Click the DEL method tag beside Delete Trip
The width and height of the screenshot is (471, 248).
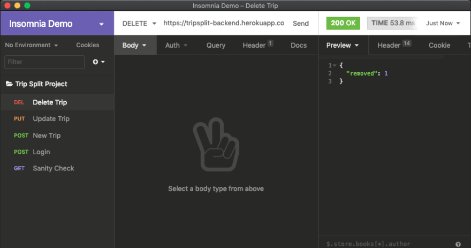click(19, 102)
